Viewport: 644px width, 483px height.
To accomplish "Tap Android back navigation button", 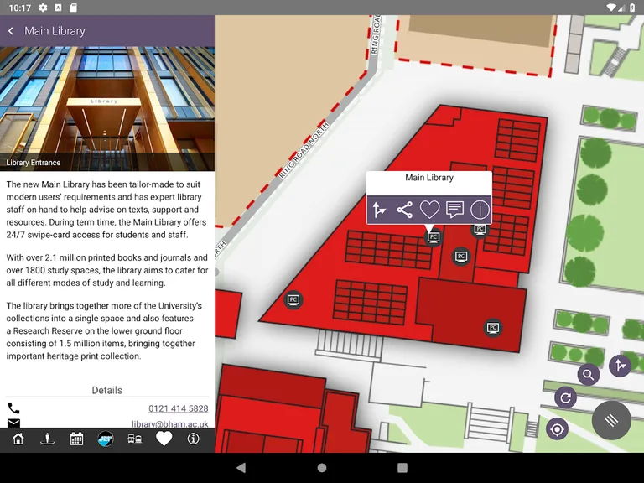I will click(241, 467).
